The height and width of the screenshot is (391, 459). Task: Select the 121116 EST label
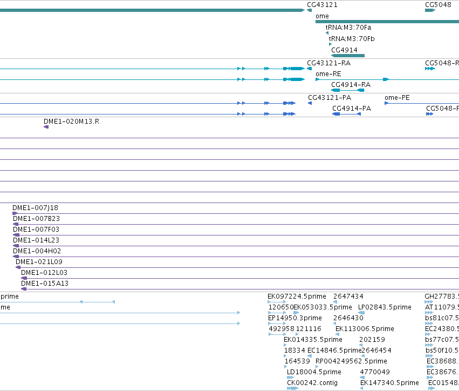click(x=309, y=329)
